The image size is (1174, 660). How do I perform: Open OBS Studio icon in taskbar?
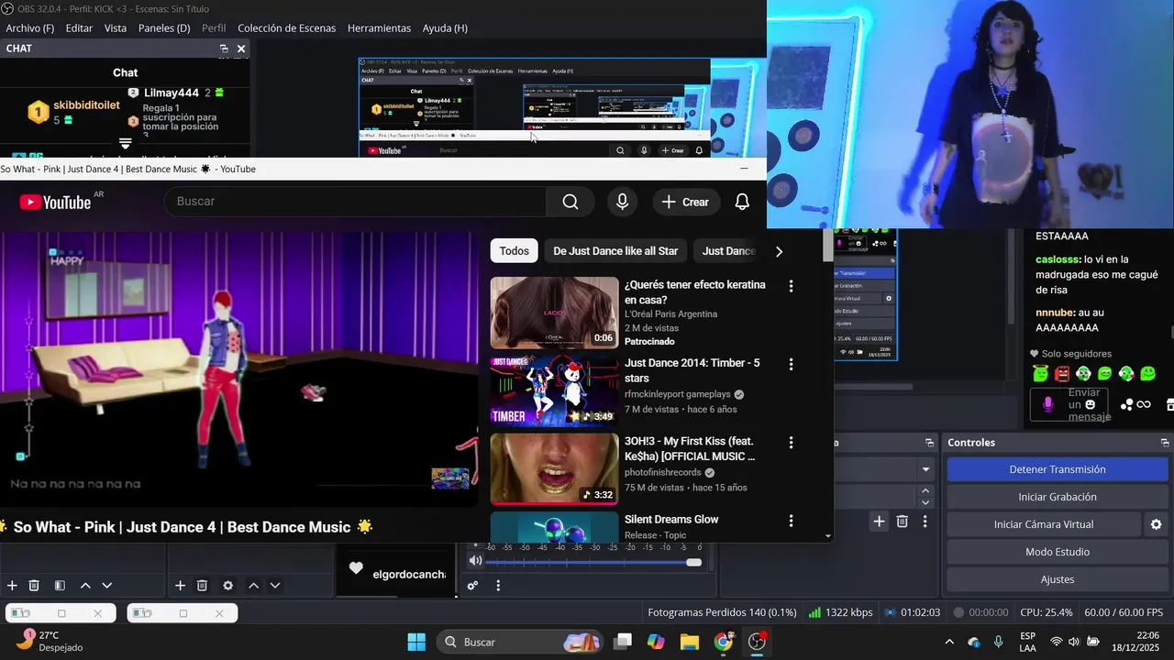tap(758, 642)
